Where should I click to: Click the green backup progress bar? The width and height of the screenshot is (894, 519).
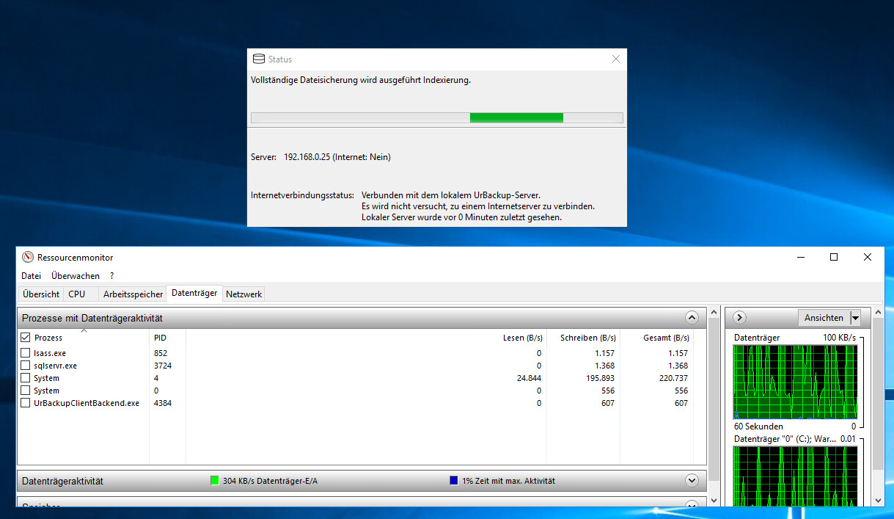tap(516, 117)
